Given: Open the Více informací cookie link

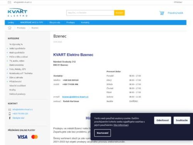Looking at the screenshot, I should click(121, 125).
